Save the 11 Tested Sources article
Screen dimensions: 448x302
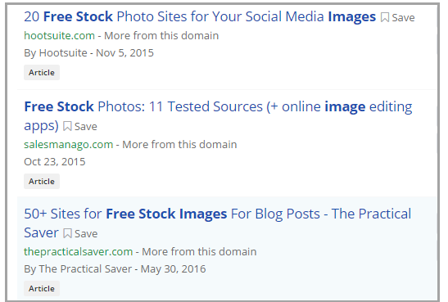point(80,126)
